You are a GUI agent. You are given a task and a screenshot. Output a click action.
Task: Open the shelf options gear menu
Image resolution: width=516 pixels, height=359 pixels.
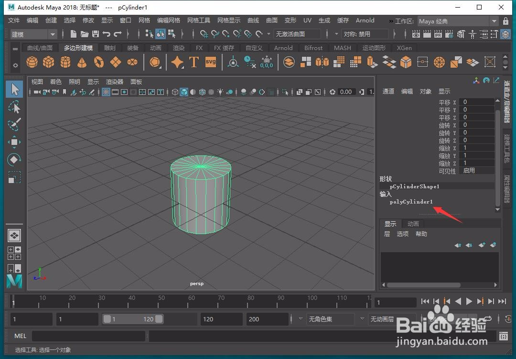pyautogui.click(x=15, y=65)
